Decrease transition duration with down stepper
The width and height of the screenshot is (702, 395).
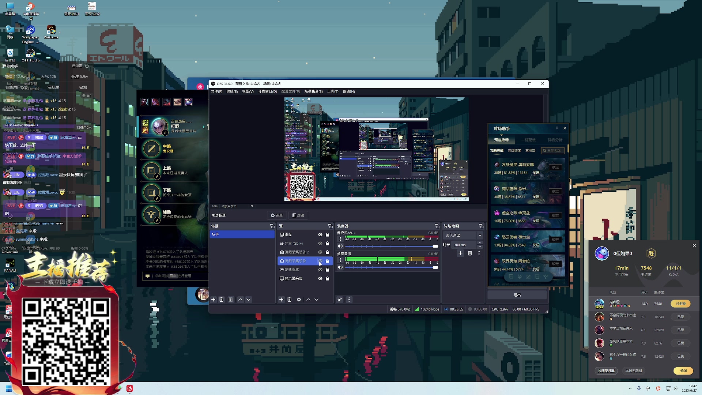point(480,247)
